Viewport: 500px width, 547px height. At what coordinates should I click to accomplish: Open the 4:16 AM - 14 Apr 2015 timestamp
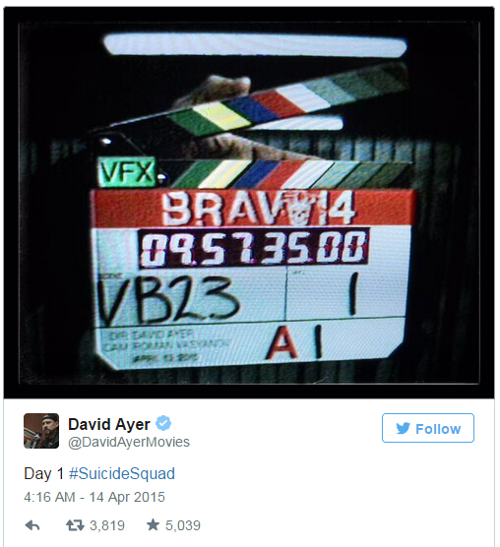pos(94,497)
